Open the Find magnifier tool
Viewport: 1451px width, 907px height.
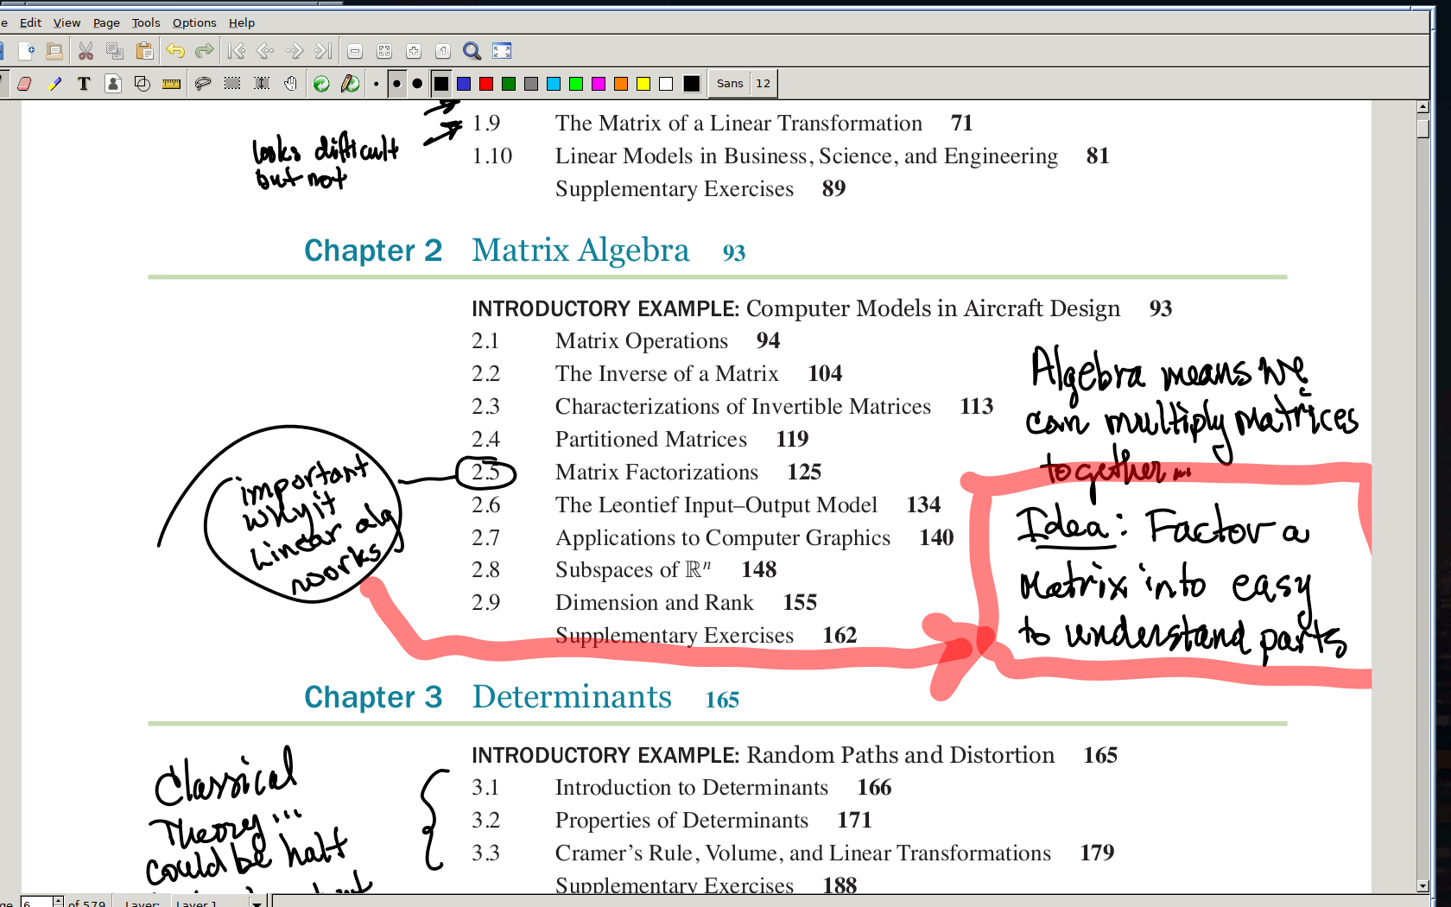472,51
